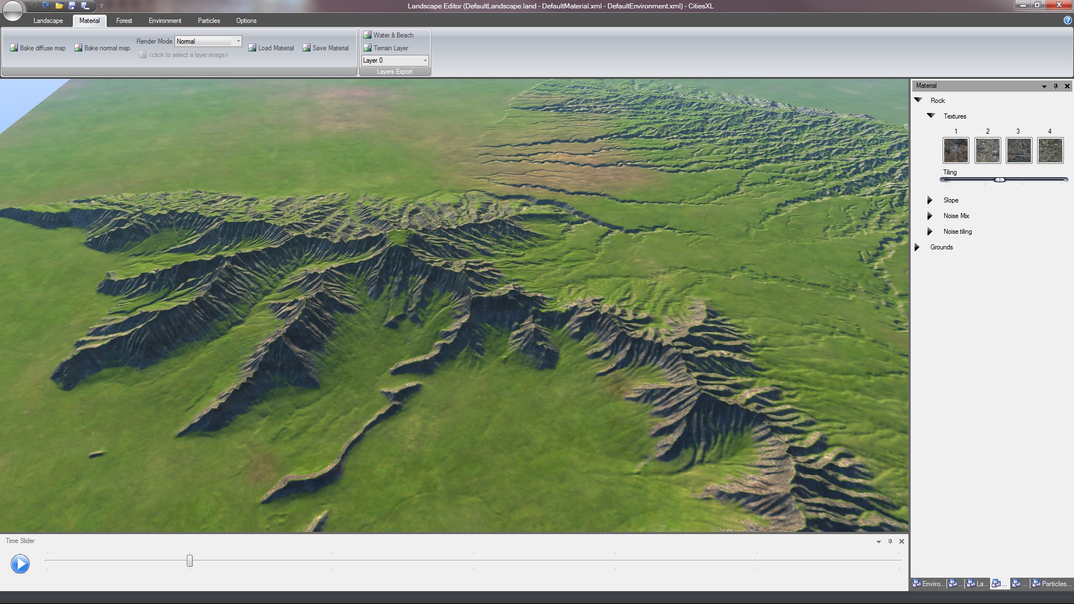Image resolution: width=1074 pixels, height=604 pixels.
Task: Click the Undo arrow button
Action: (32, 5)
